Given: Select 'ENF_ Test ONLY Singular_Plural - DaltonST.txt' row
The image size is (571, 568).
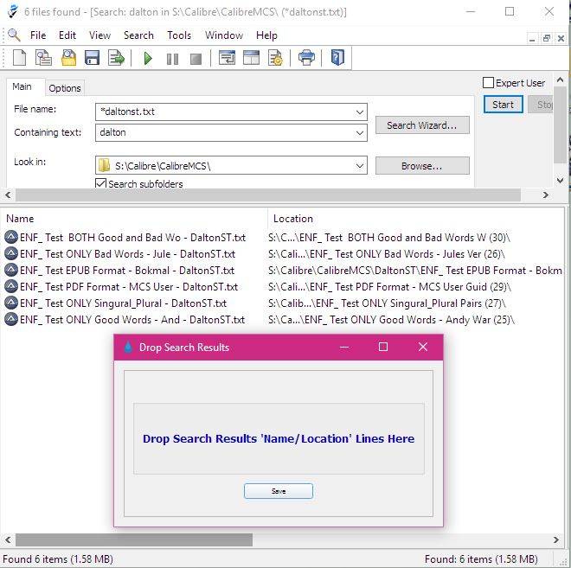Looking at the screenshot, I should coord(123,303).
